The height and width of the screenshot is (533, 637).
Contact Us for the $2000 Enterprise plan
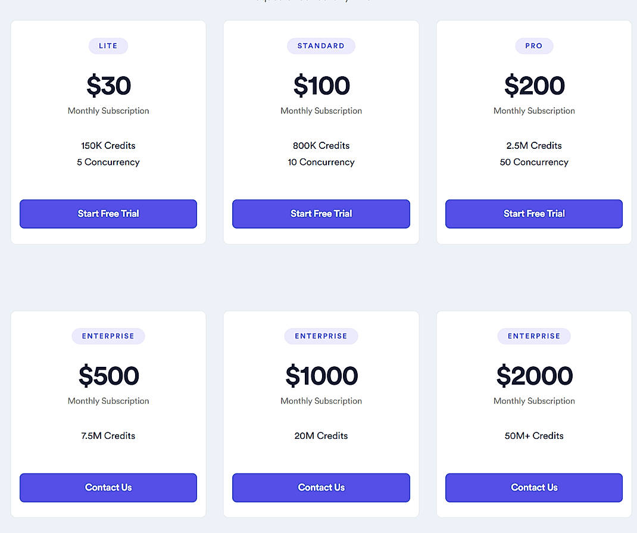(533, 487)
